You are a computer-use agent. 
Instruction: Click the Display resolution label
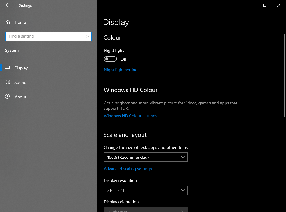tap(120, 180)
